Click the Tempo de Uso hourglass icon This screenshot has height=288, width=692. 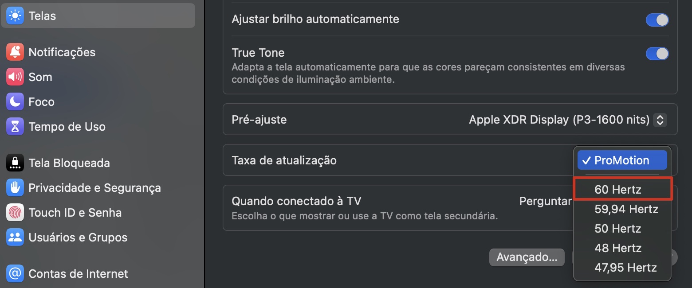tap(15, 126)
